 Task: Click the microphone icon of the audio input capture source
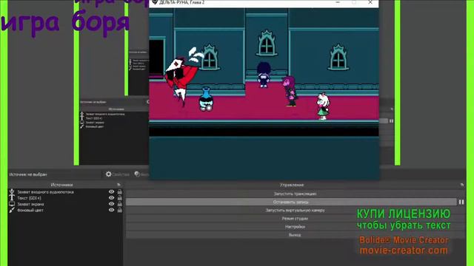pos(12,192)
